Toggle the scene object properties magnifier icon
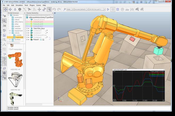The image size is (175, 116). (4, 20)
